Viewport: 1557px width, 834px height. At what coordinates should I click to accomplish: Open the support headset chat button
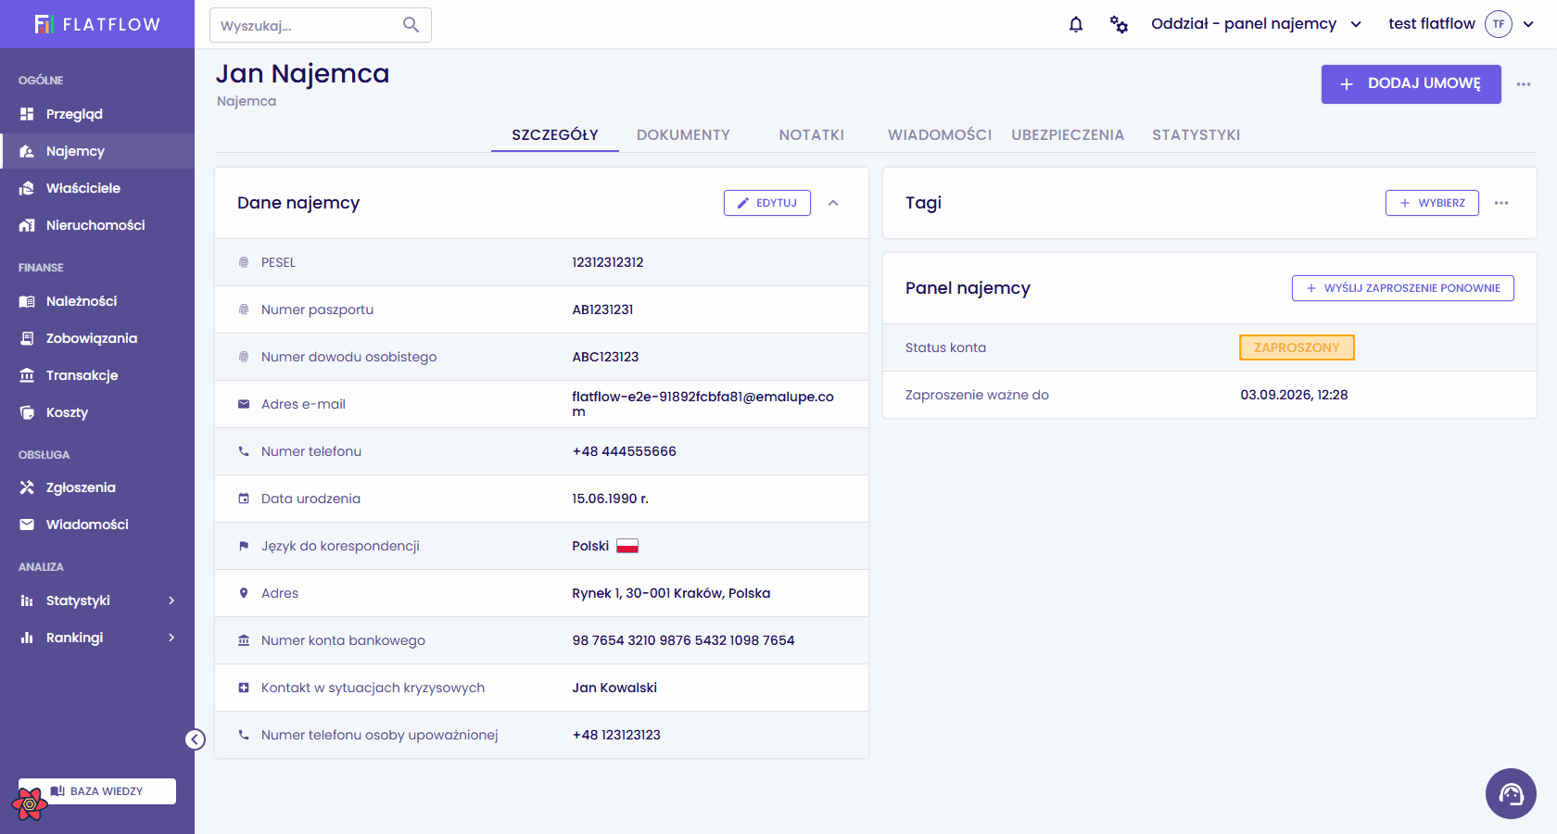pos(1511,793)
